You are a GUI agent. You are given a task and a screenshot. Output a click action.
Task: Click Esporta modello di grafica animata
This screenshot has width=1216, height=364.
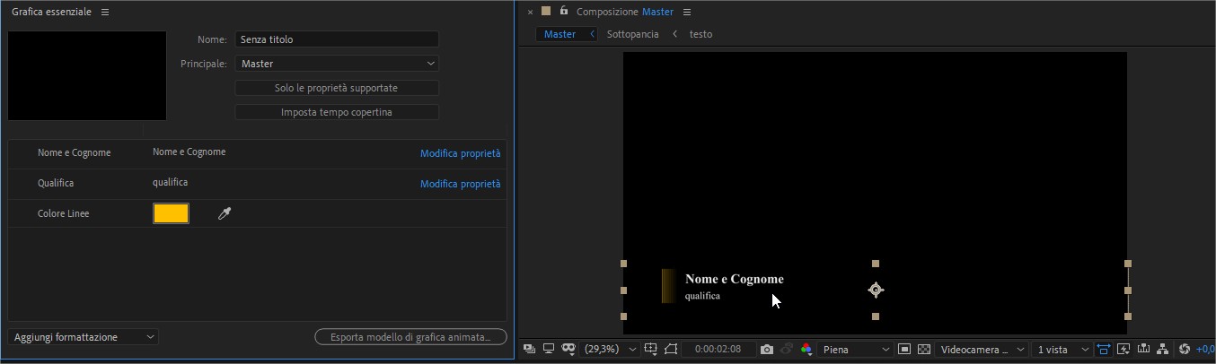click(410, 337)
